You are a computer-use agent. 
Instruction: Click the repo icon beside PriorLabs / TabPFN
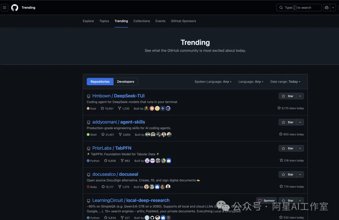point(89,149)
